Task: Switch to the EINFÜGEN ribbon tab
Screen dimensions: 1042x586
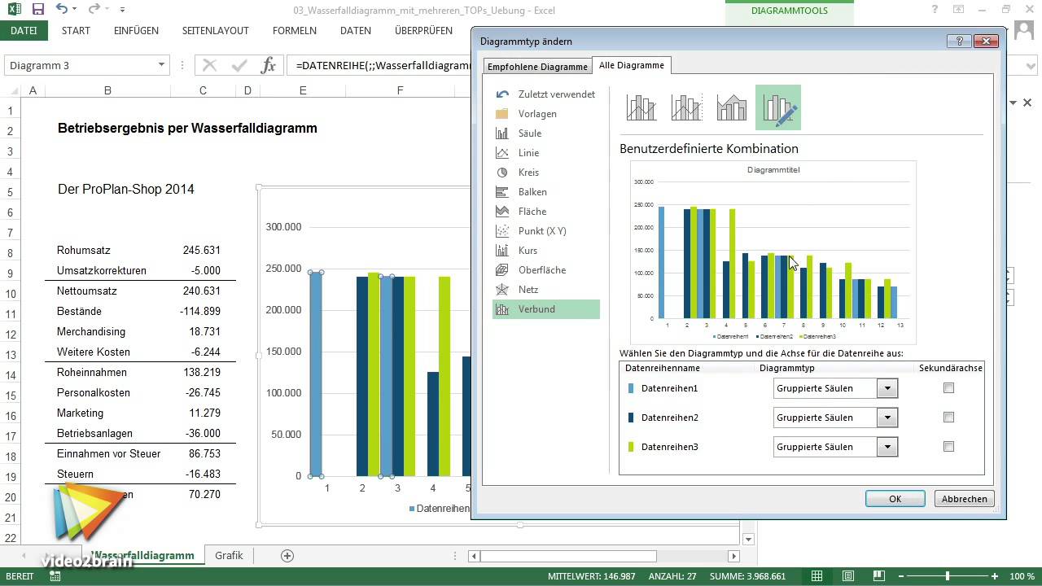Action: coord(136,31)
